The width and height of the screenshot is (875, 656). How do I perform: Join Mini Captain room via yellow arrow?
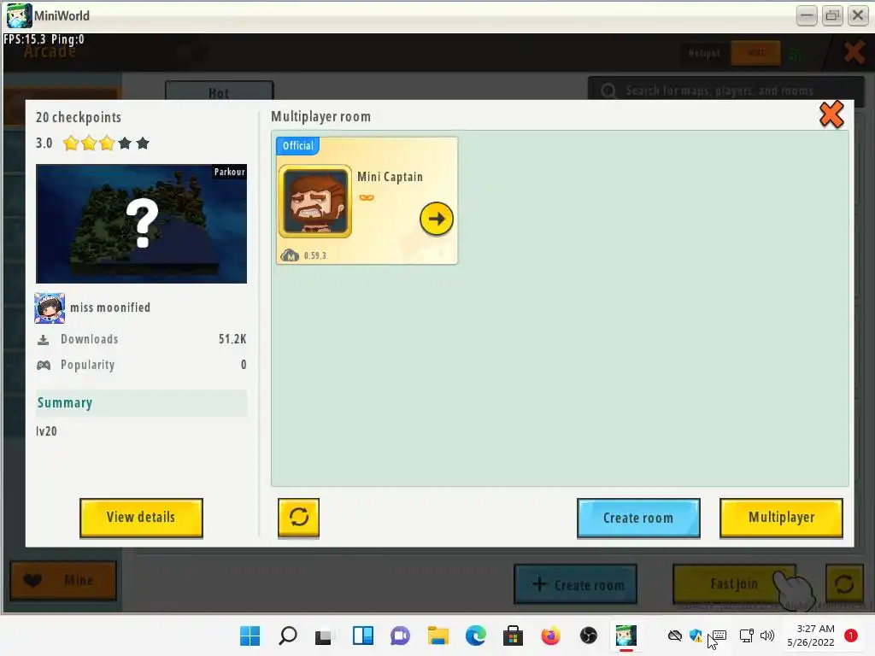(x=437, y=219)
